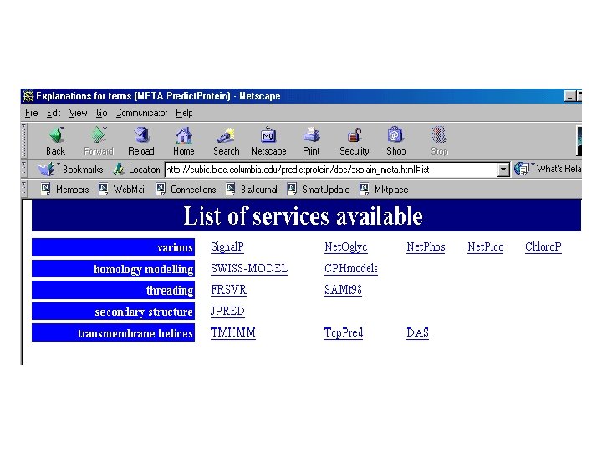Open the Go menu
The width and height of the screenshot is (602, 451).
click(101, 113)
